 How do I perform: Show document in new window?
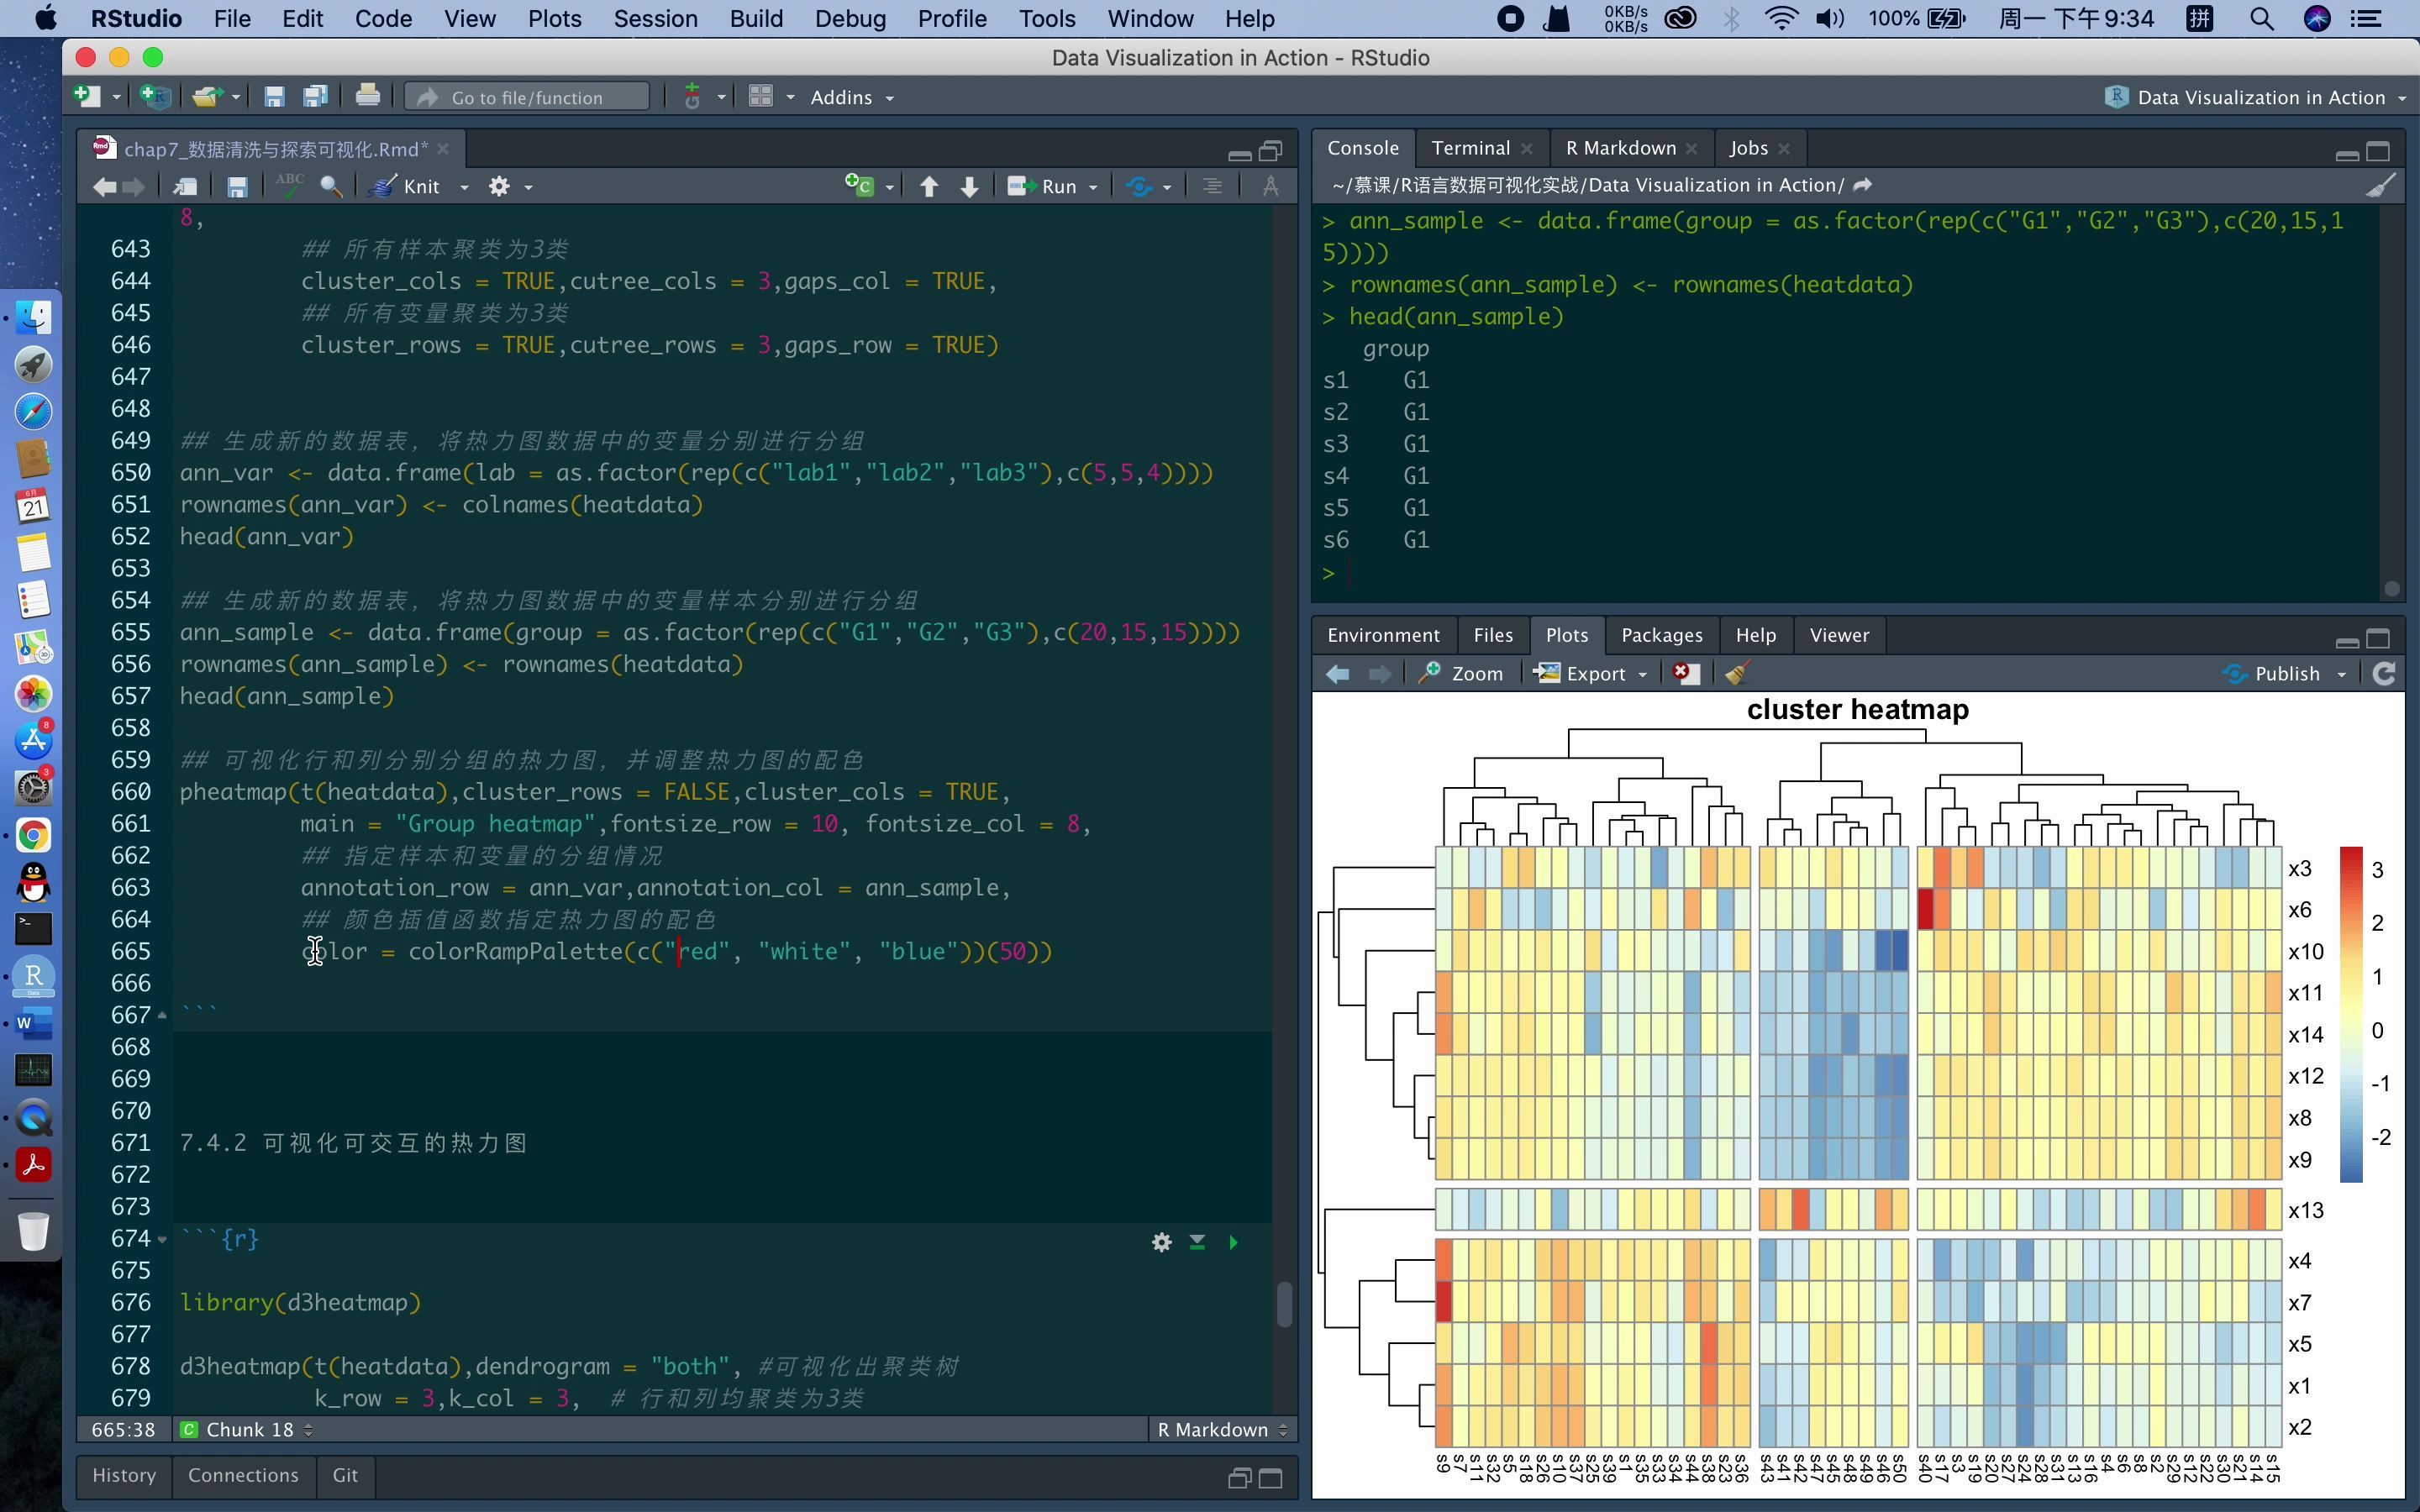(185, 186)
